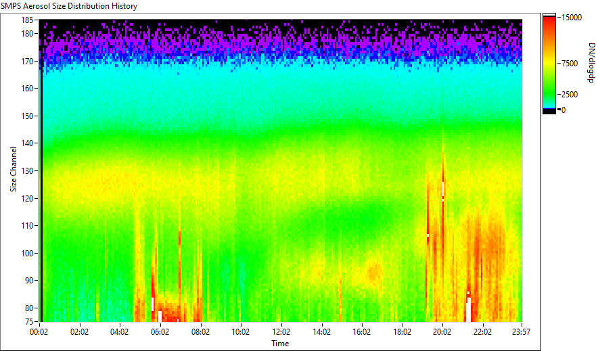Click the 10:02 time tick label

pyautogui.click(x=241, y=332)
